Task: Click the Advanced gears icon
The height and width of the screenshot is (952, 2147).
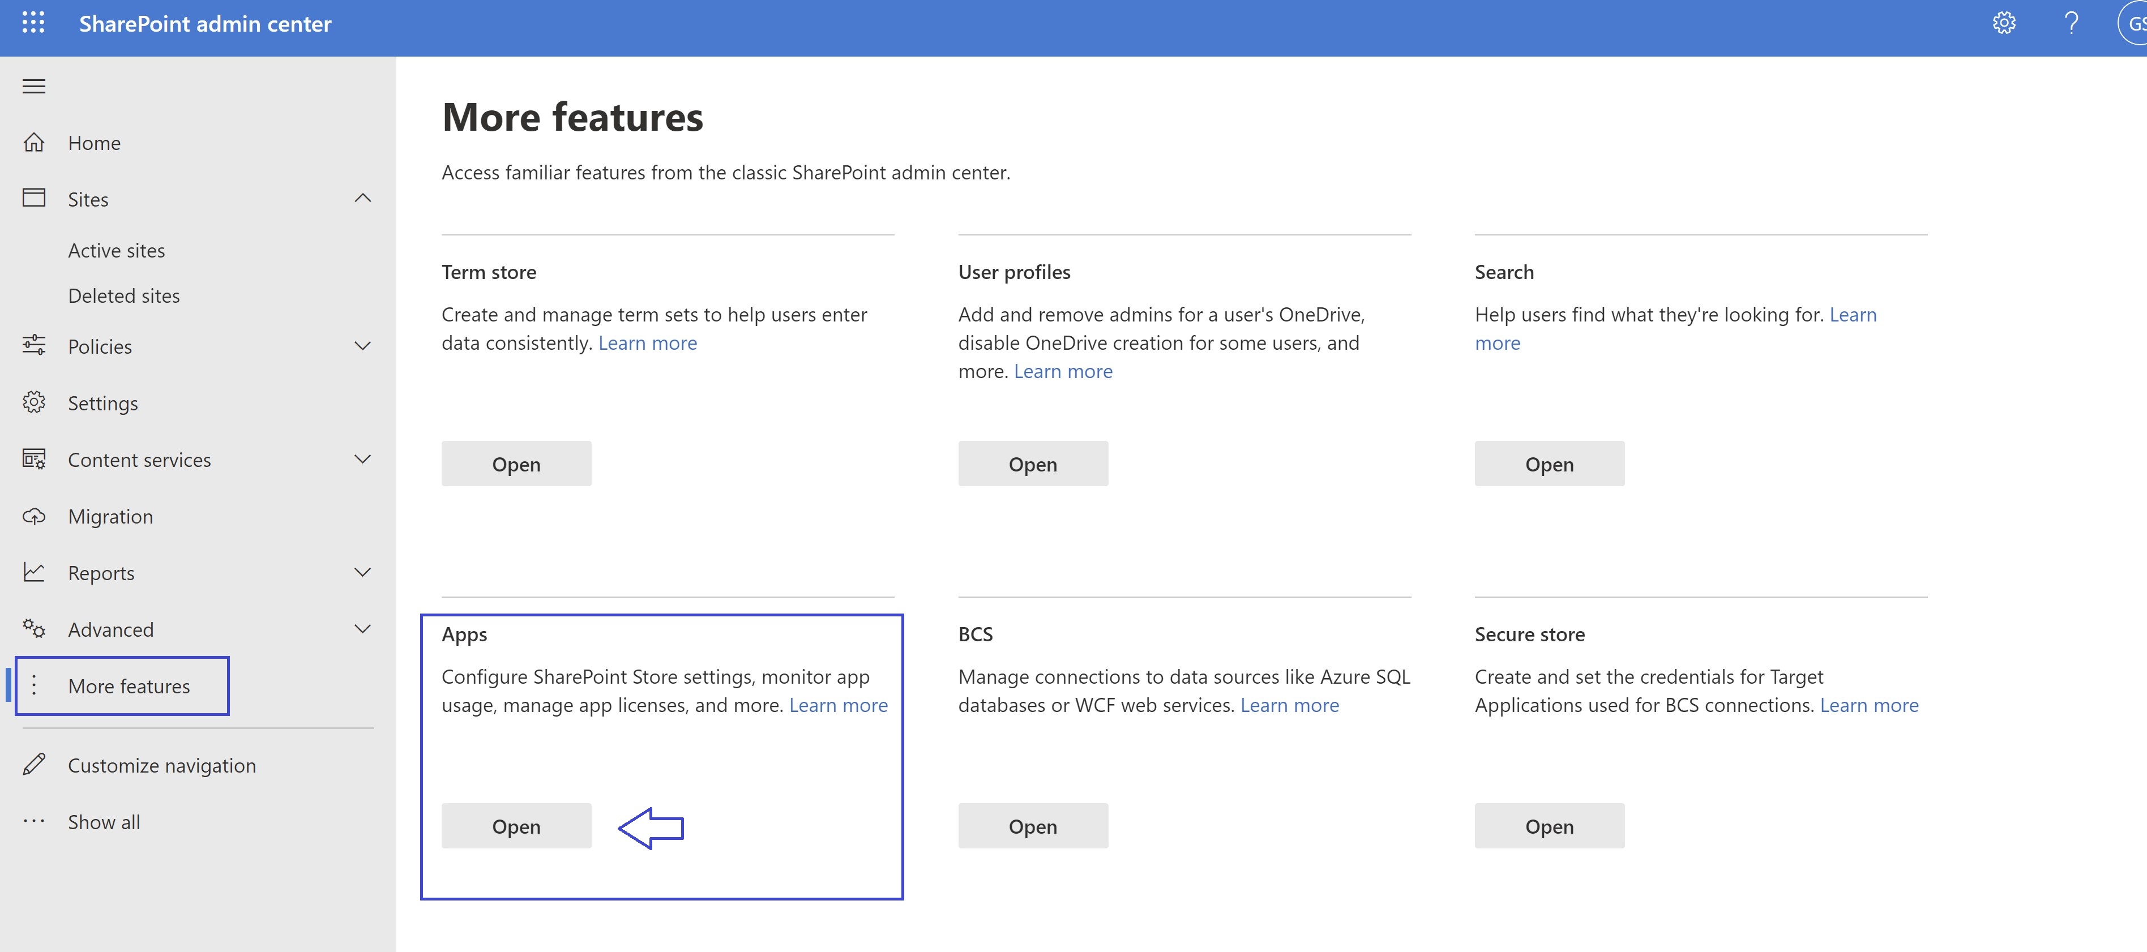Action: click(x=33, y=629)
